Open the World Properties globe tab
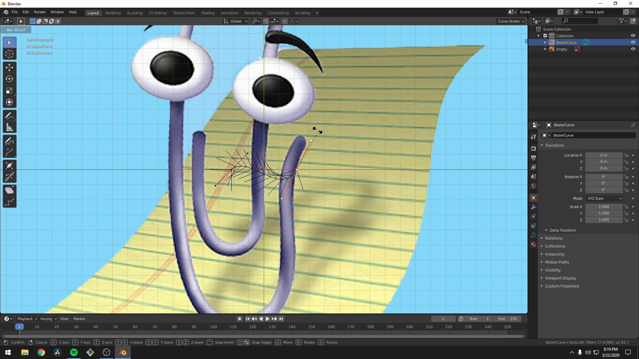Image resolution: width=639 pixels, height=359 pixels. 533,186
